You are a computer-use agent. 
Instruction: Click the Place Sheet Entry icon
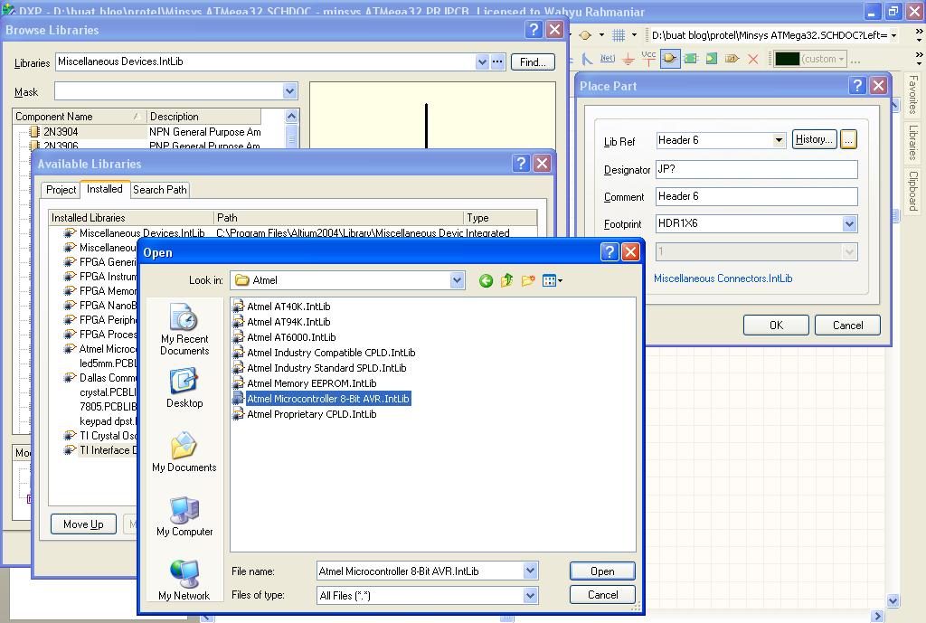click(x=712, y=59)
